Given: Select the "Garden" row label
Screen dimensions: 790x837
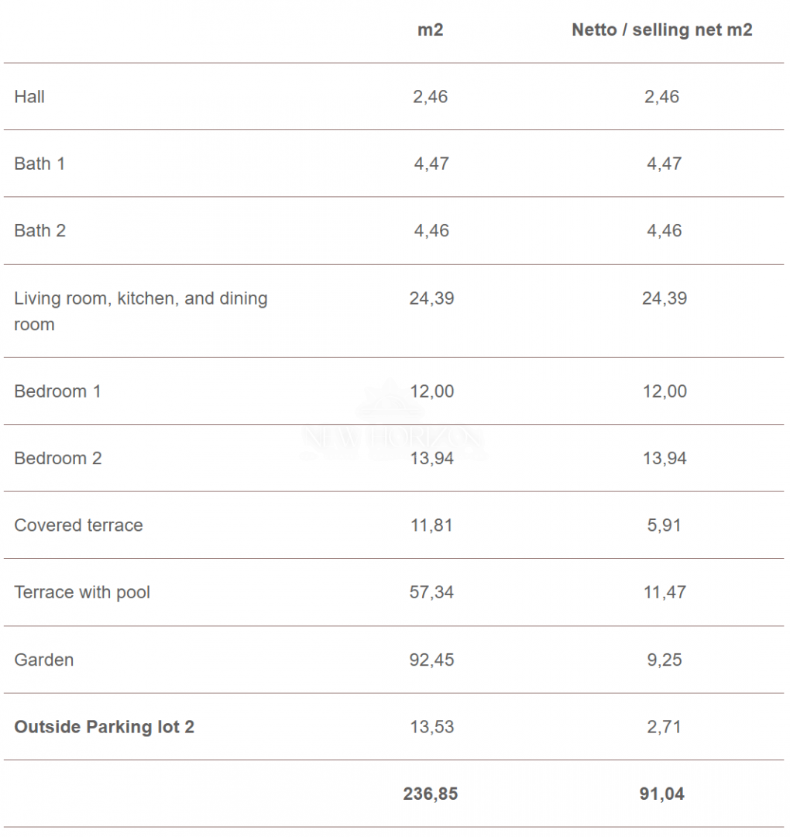Looking at the screenshot, I should click(44, 660).
